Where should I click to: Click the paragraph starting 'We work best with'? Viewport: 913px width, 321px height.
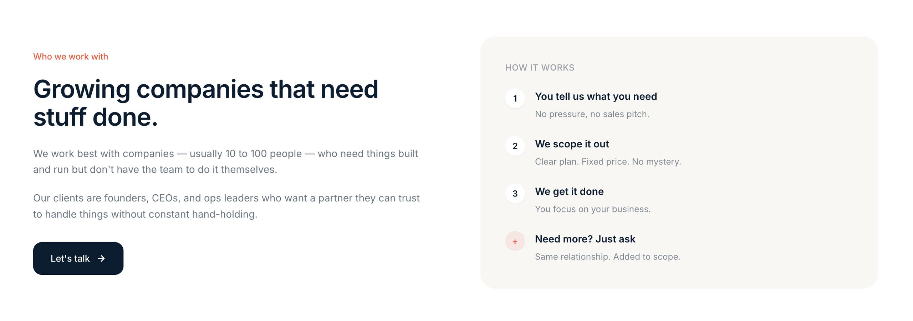tap(225, 162)
